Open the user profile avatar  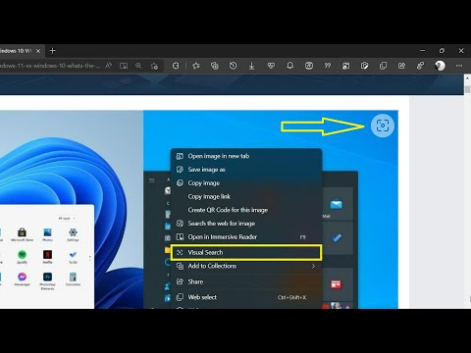[440, 66]
